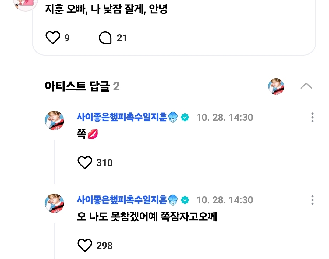
Task: Open profile picture of second reply author
Action: pyautogui.click(x=54, y=203)
